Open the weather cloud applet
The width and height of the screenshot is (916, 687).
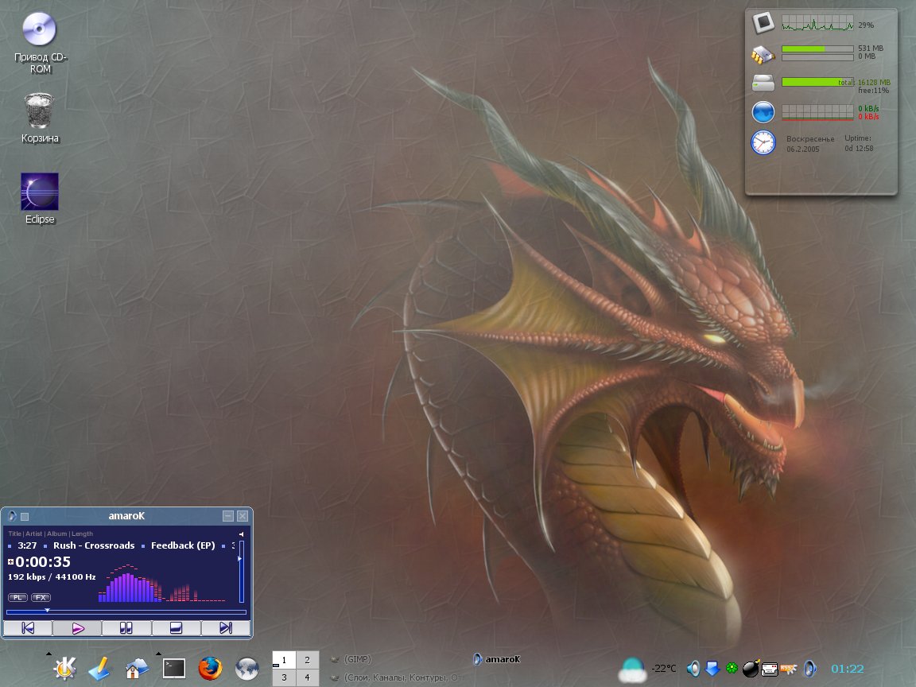click(x=632, y=670)
